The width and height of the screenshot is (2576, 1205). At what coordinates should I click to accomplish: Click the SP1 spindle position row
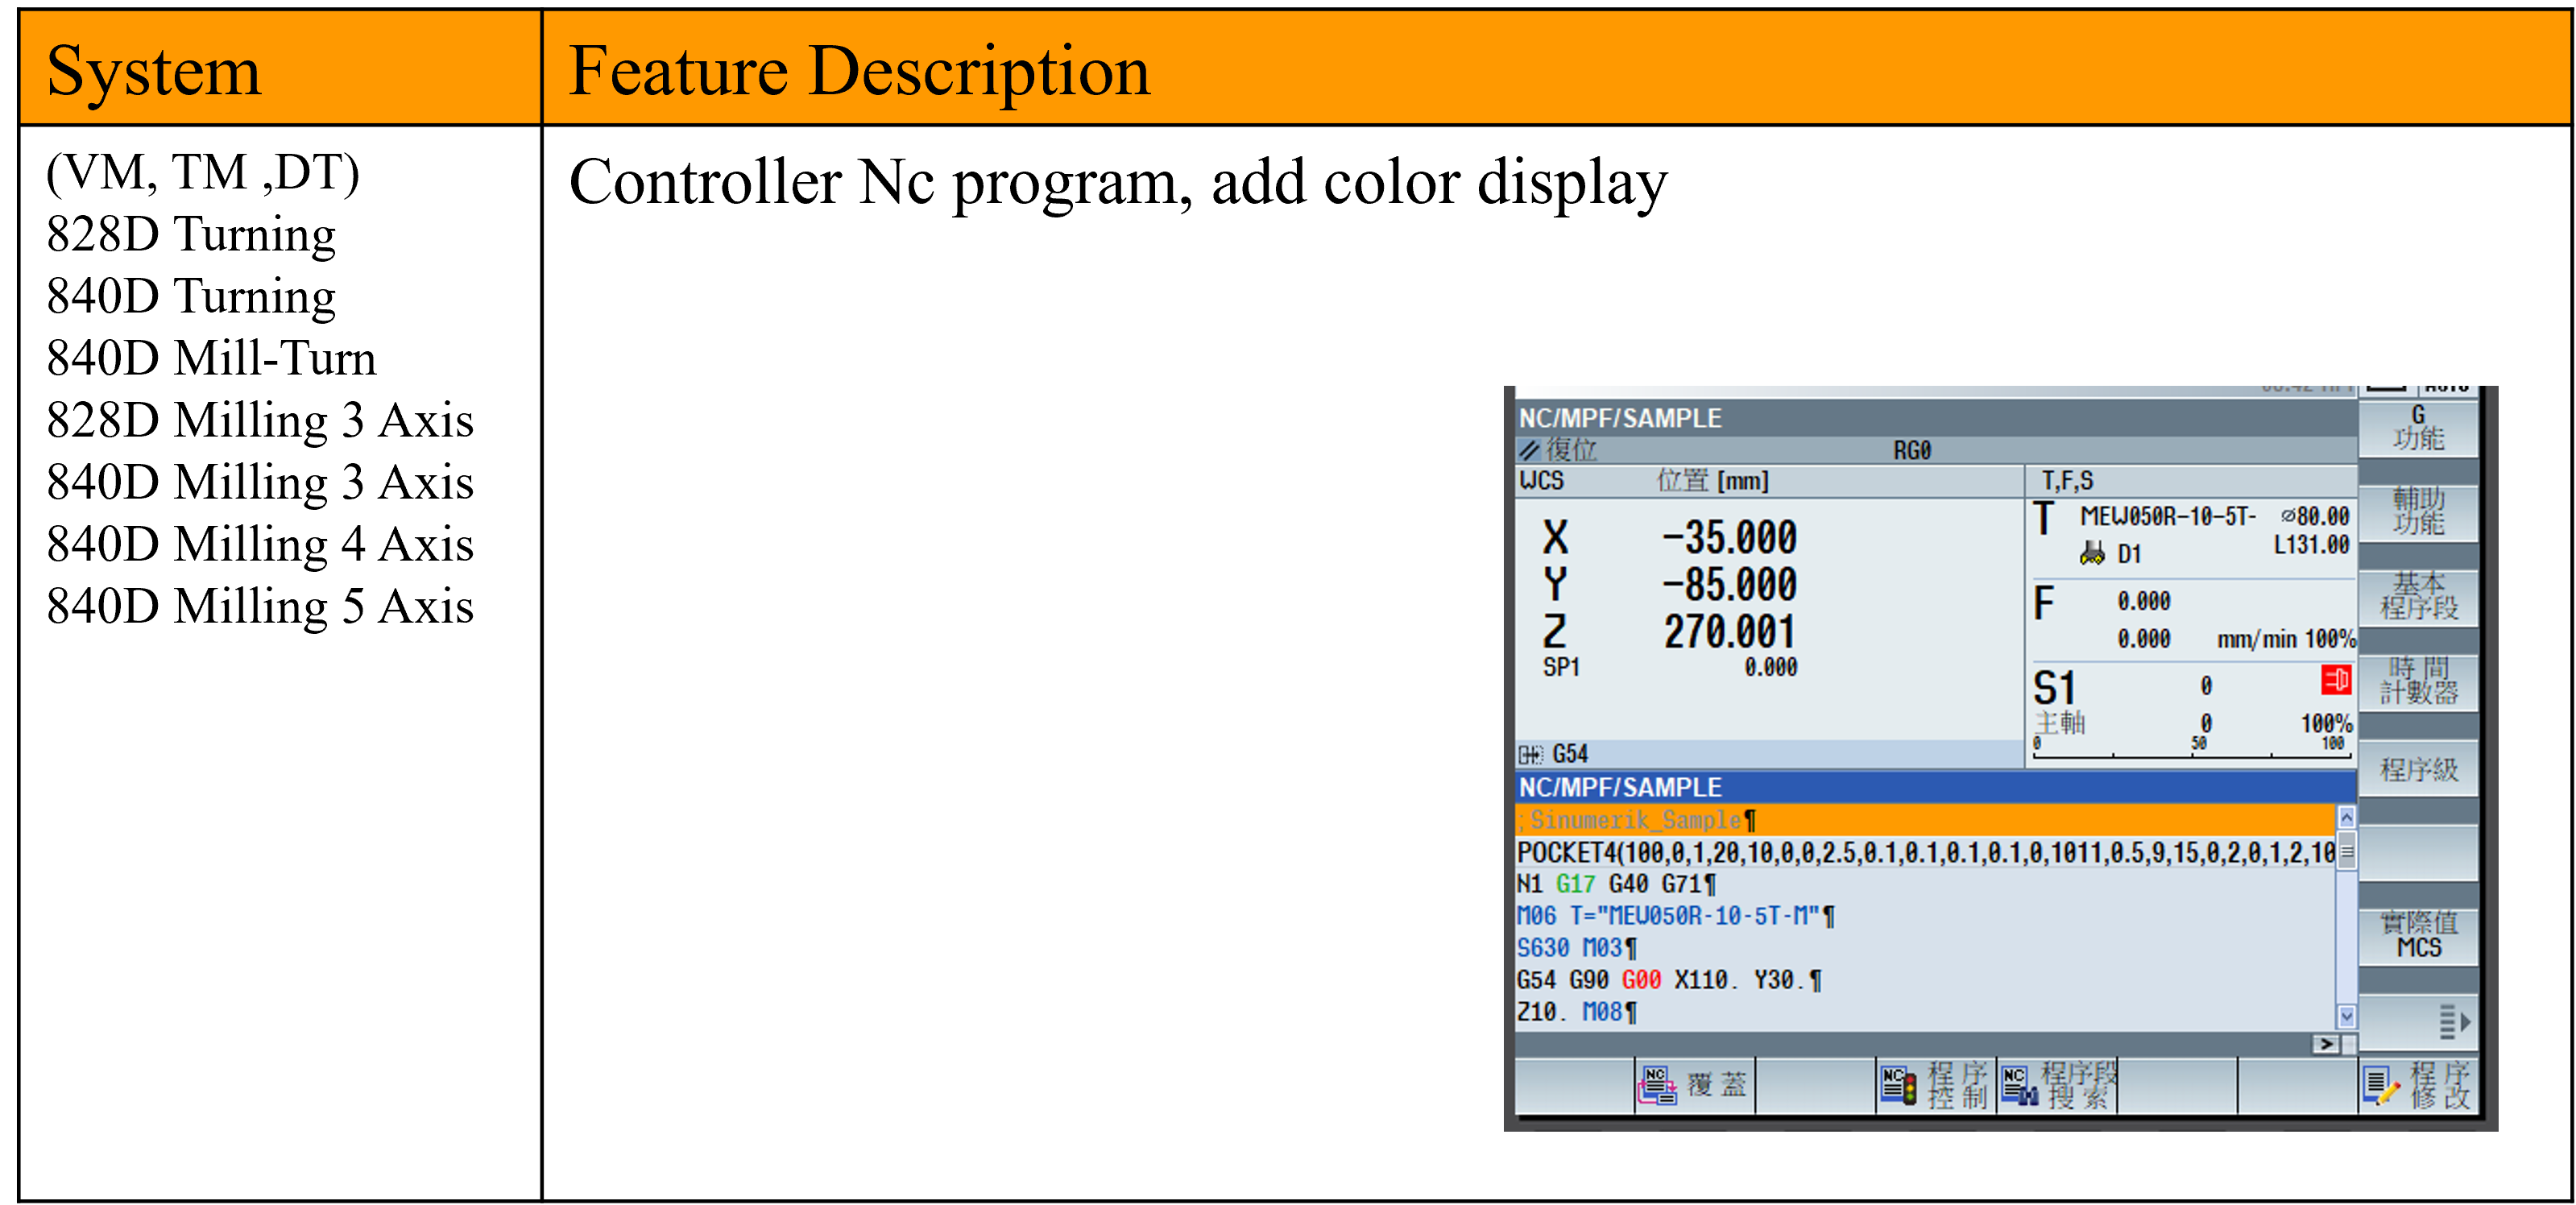pos(1670,667)
